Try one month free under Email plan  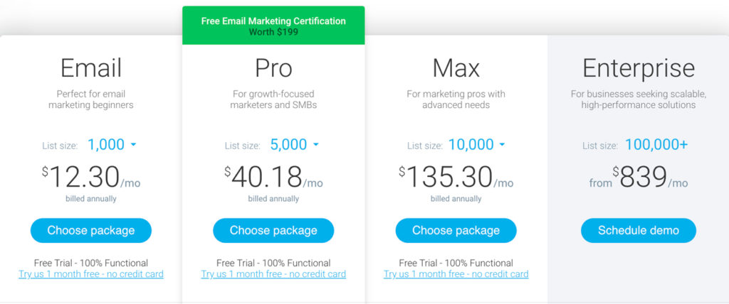point(91,274)
